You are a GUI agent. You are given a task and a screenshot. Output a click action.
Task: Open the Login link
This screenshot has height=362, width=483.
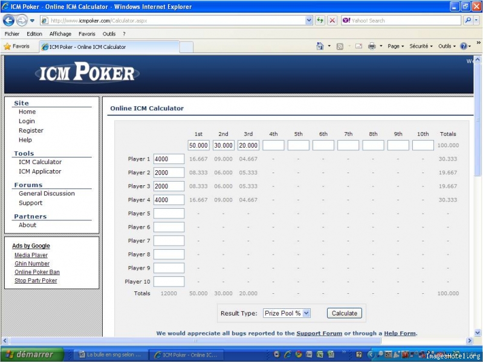point(27,121)
